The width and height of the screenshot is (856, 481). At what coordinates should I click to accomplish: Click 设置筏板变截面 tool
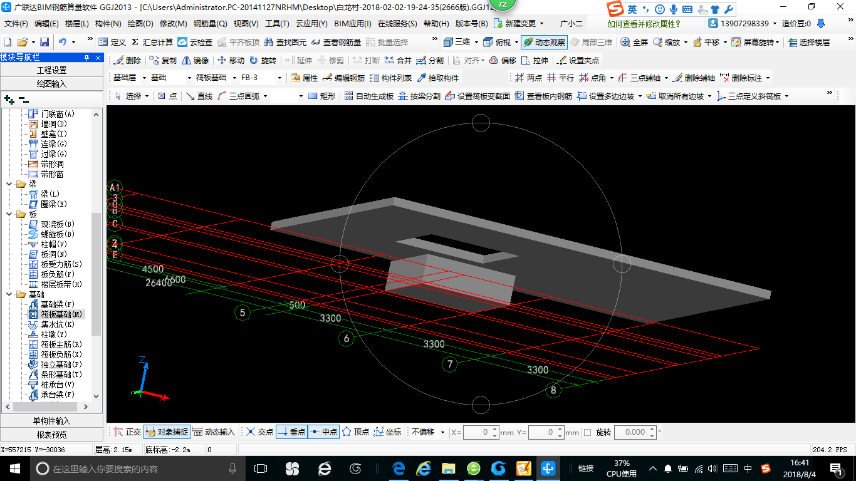pyautogui.click(x=478, y=96)
